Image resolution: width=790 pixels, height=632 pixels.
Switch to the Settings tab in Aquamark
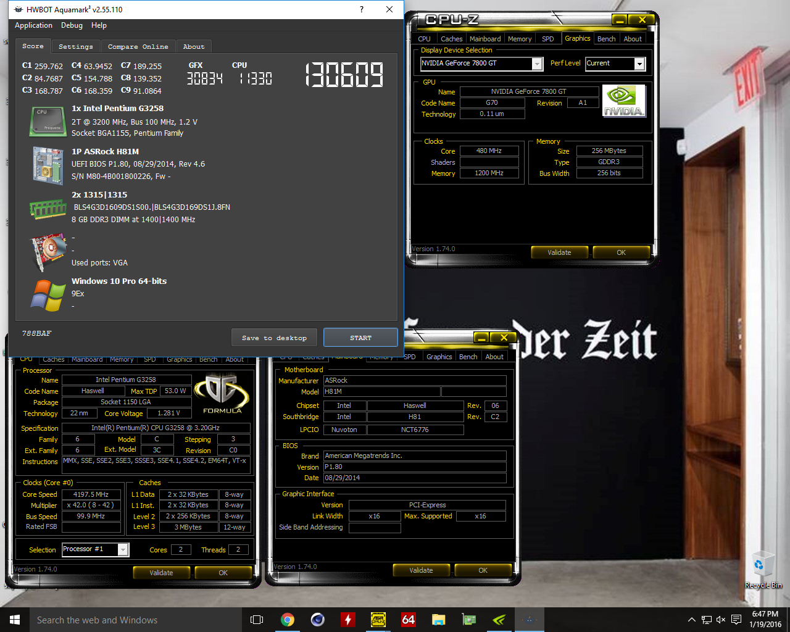[75, 47]
